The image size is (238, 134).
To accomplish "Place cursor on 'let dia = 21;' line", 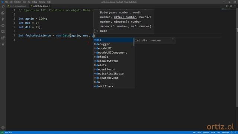I will pyautogui.click(x=29, y=27).
